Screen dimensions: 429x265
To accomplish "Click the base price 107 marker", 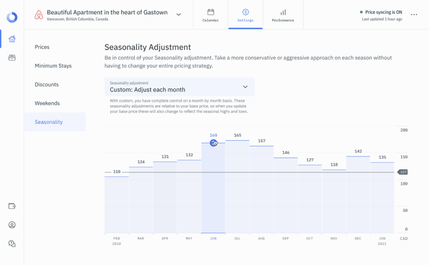I will (x=403, y=172).
